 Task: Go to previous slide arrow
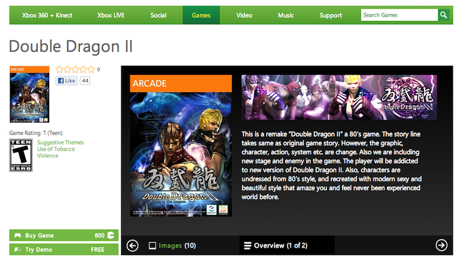(x=133, y=246)
